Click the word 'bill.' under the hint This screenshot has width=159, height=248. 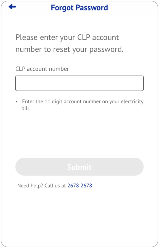pyautogui.click(x=26, y=109)
